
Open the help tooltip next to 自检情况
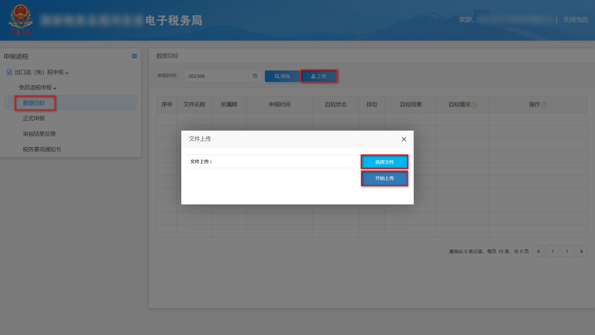coord(474,105)
